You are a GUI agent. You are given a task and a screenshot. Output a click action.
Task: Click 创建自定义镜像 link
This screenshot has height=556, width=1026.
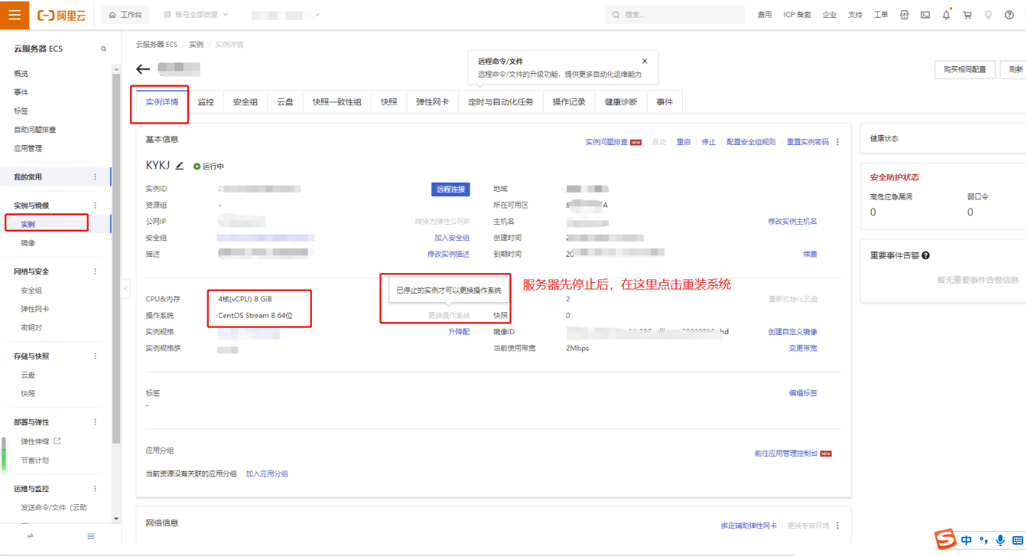click(x=792, y=332)
